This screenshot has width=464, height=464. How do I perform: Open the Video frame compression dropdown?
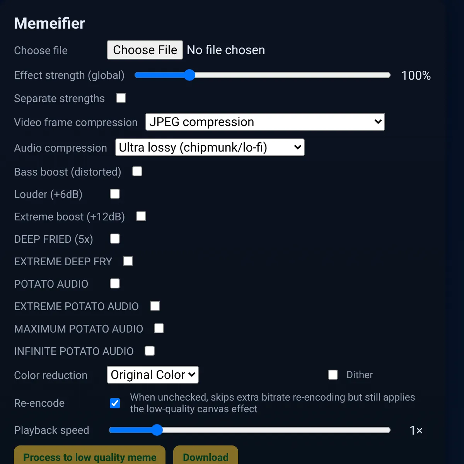(265, 122)
